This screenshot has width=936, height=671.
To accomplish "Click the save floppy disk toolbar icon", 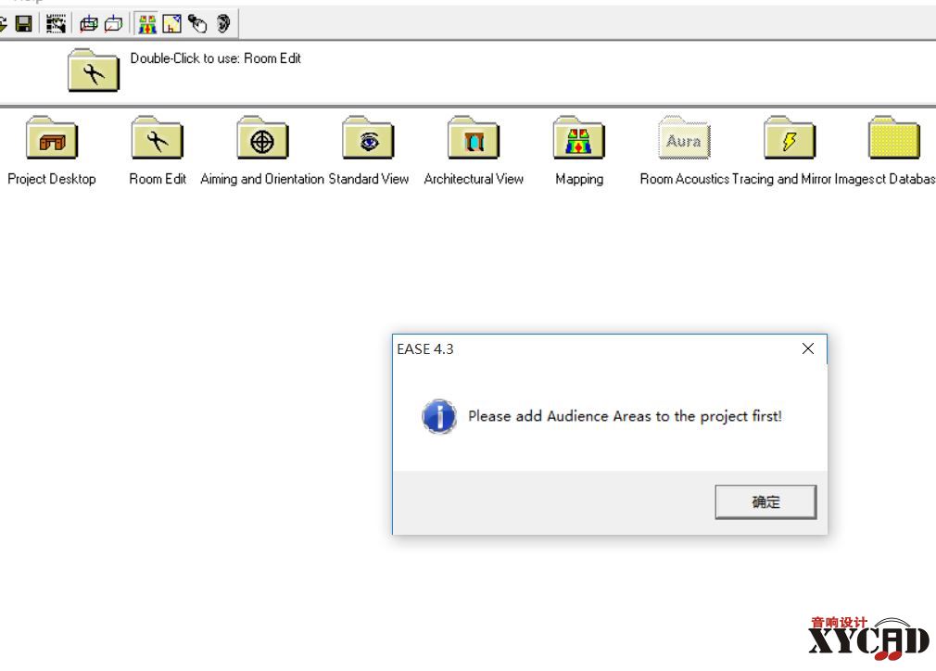I will (23, 24).
